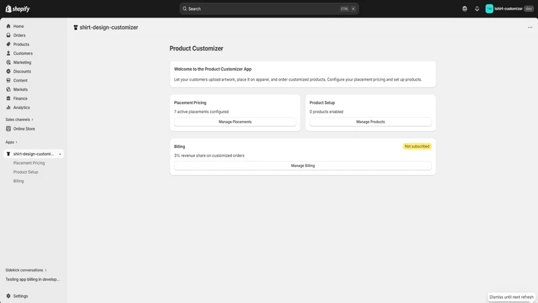Screen dimensions: 538x303
Task: Click the Manage Placements button
Action: pyautogui.click(x=235, y=122)
